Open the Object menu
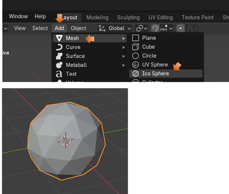 click(x=79, y=28)
